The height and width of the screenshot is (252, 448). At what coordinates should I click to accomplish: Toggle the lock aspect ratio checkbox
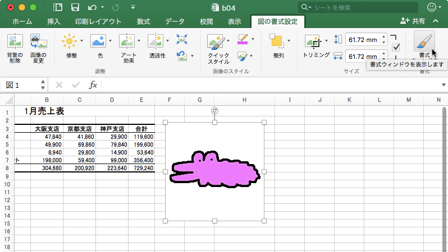(x=396, y=48)
